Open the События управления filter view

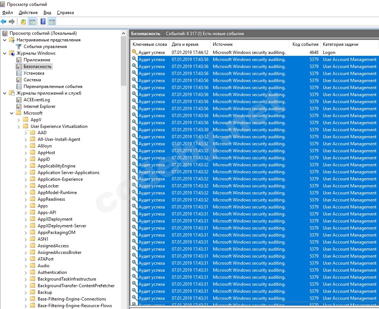coord(45,47)
